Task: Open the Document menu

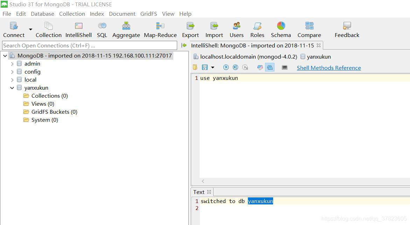Action: pyautogui.click(x=122, y=14)
